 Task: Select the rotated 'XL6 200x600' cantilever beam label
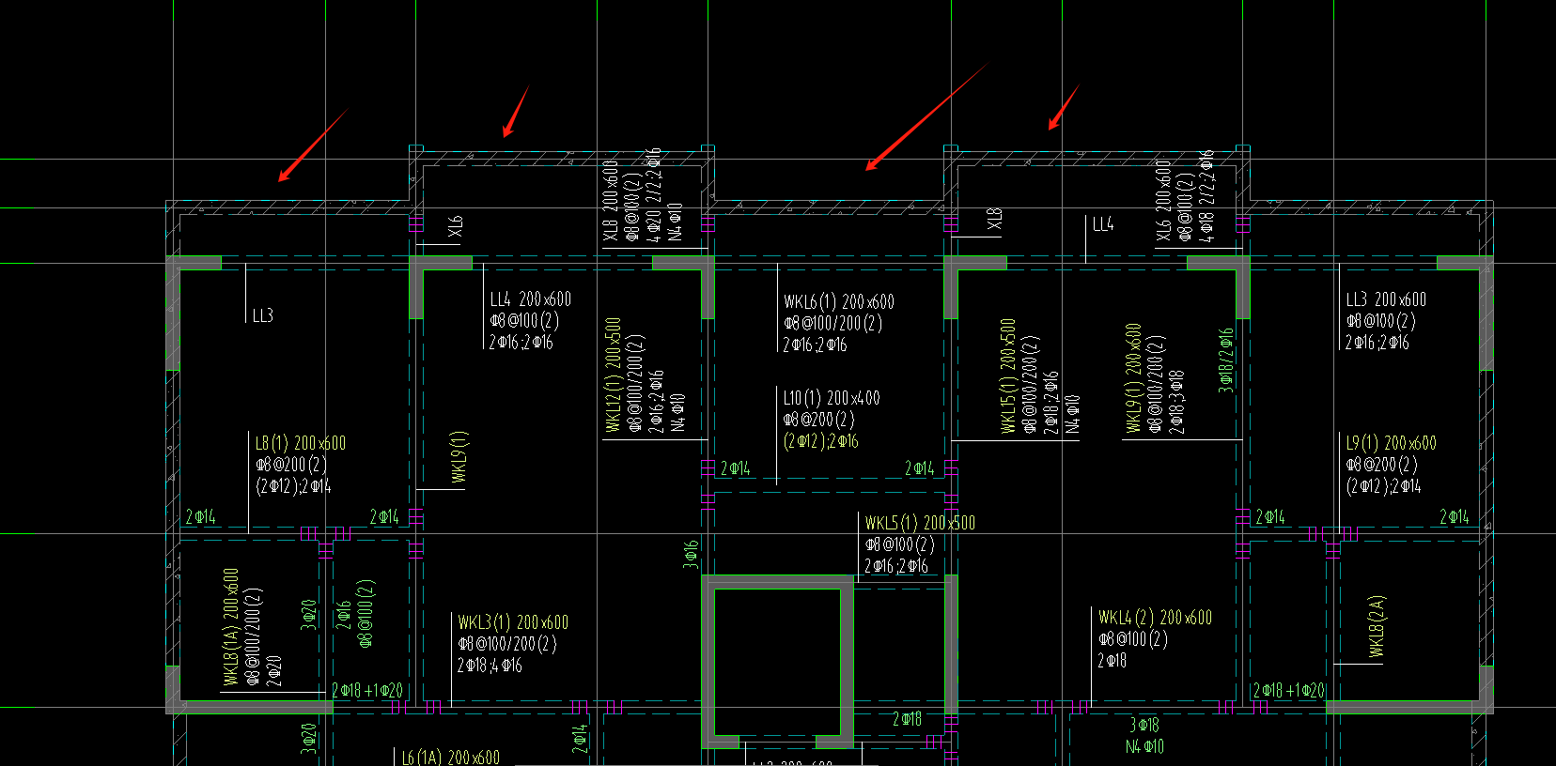[1163, 201]
